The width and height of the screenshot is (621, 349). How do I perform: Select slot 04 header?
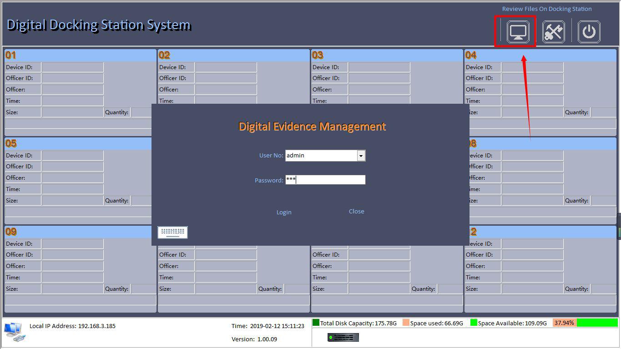pyautogui.click(x=540, y=56)
